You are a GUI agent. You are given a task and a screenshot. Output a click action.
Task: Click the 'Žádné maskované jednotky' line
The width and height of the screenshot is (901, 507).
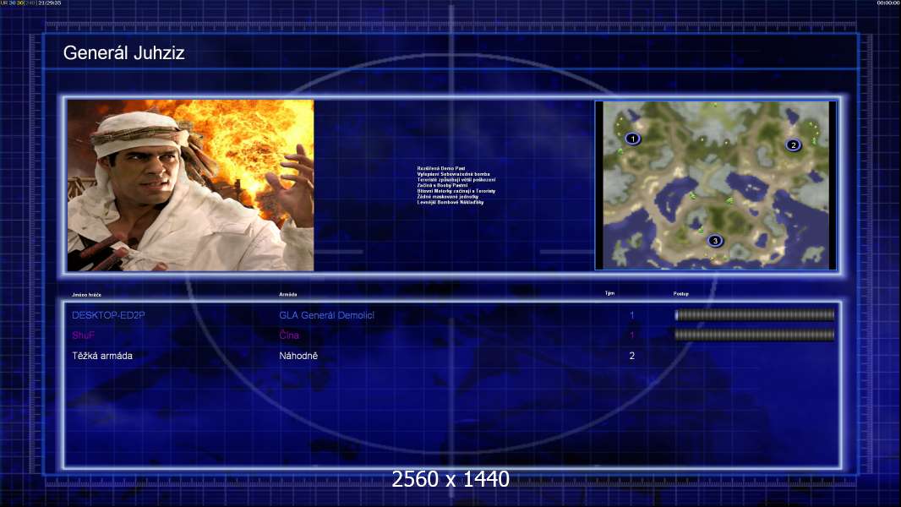point(448,196)
